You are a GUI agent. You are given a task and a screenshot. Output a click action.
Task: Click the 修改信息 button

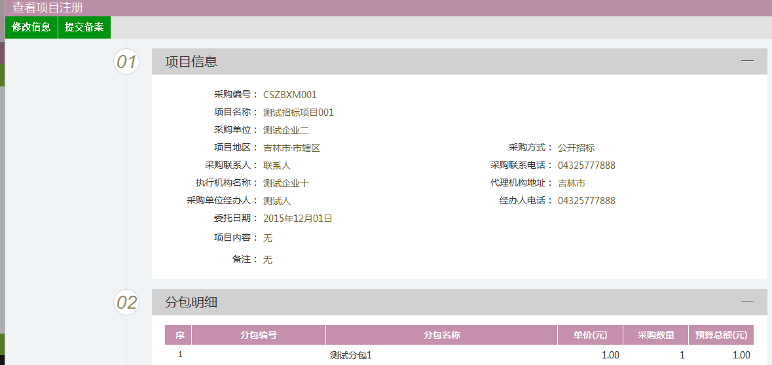click(31, 27)
